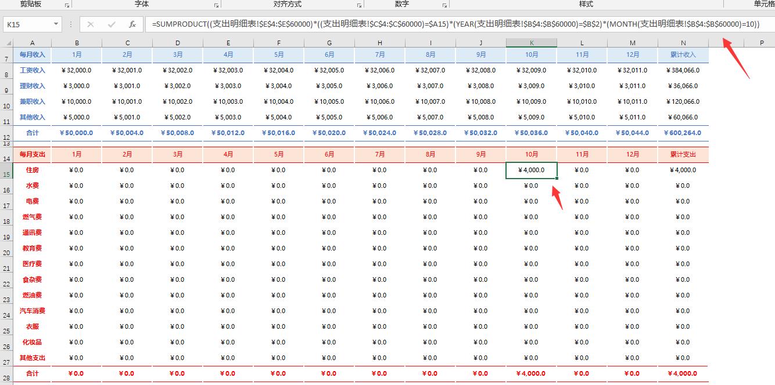Image resolution: width=775 pixels, height=385 pixels.
Task: Open the Name Box dropdown arrow
Action: (55, 25)
